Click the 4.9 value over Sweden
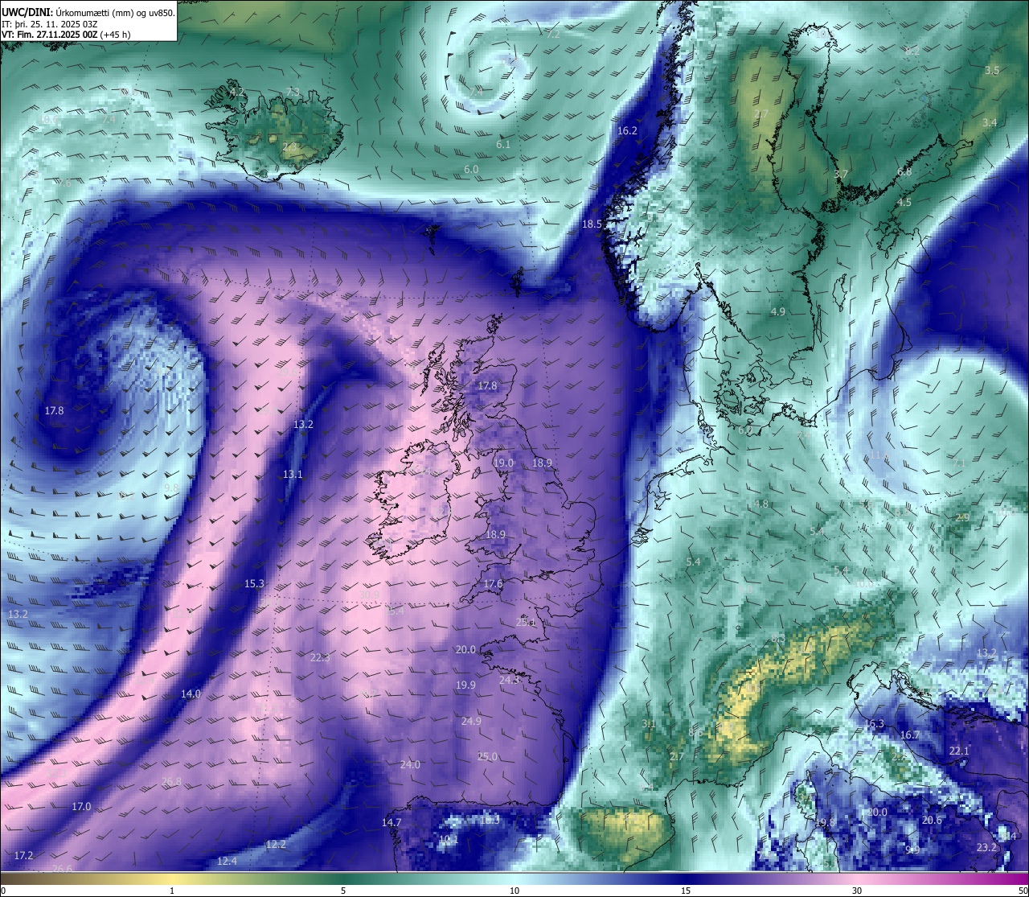The width and height of the screenshot is (1029, 897). 777,311
